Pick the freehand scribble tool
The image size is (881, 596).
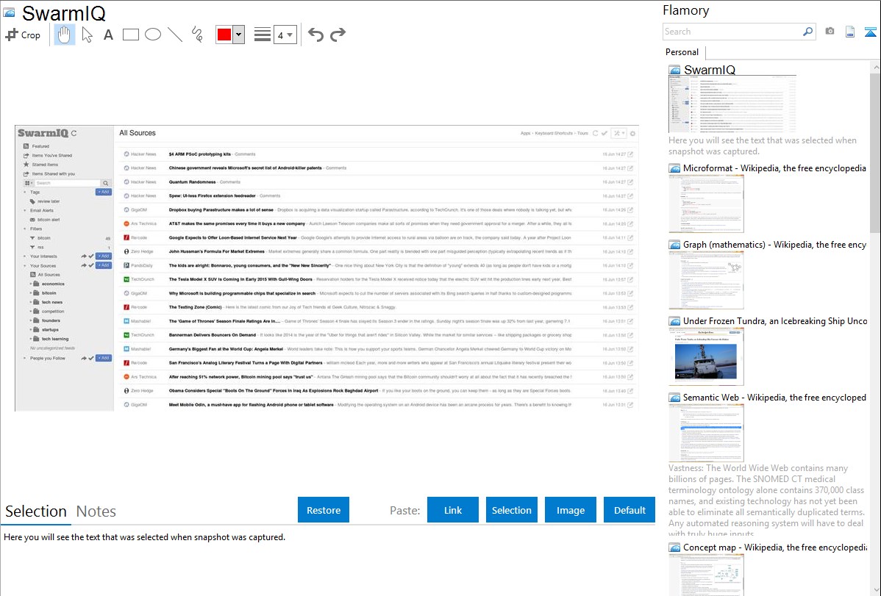point(197,35)
